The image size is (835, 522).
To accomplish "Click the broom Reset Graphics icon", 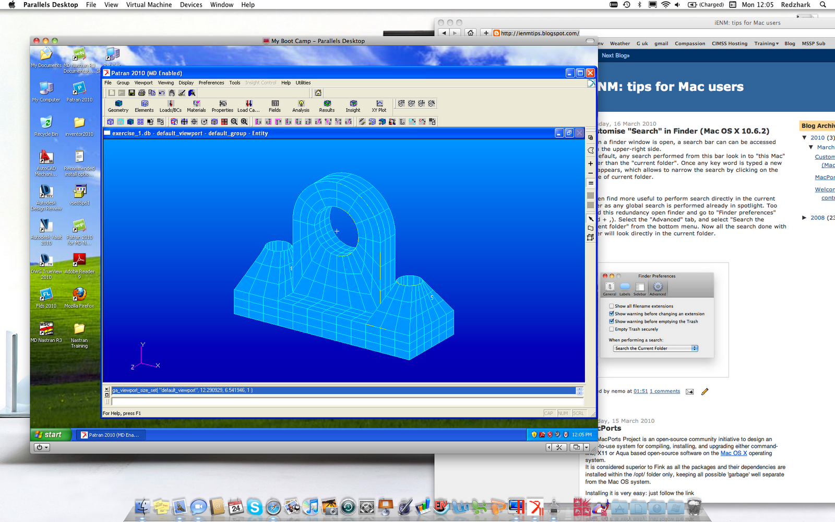I will tap(182, 92).
